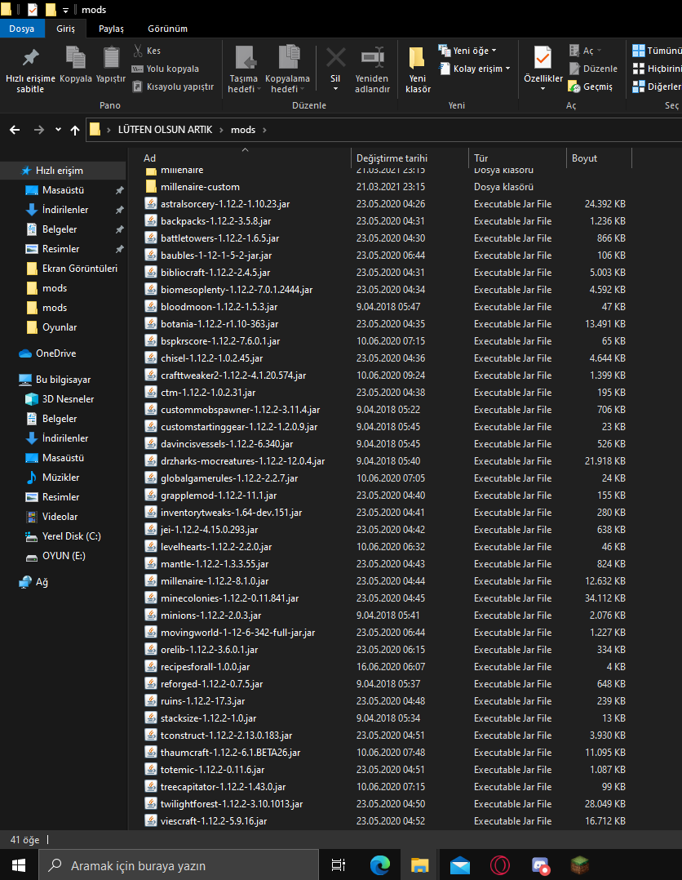Open recent locations dropdown arrow

tap(59, 130)
